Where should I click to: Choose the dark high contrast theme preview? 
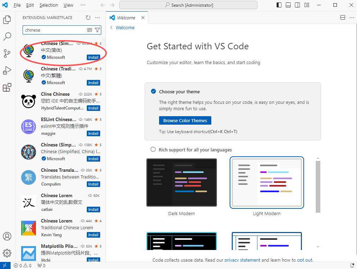[182, 241]
